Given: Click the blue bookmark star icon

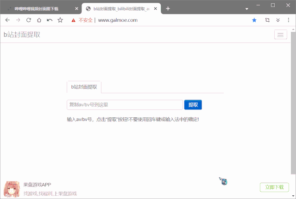Looking at the screenshot, I should [x=254, y=20].
